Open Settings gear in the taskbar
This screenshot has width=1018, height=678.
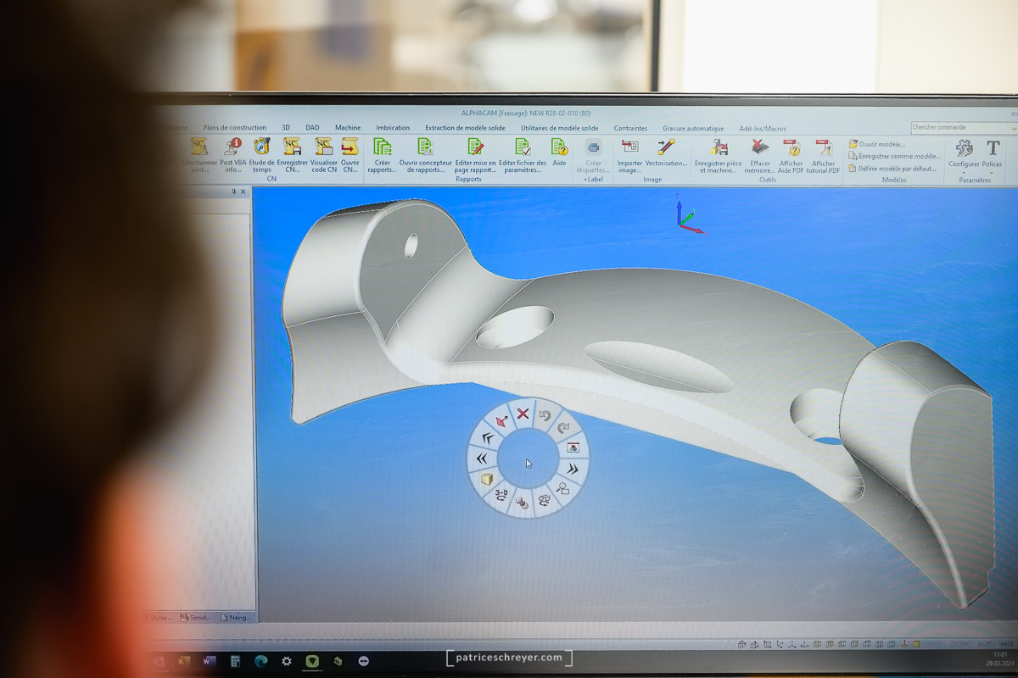[x=287, y=660]
